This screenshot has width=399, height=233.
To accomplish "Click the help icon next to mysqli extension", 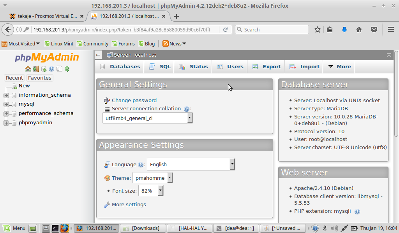I will (357, 212).
